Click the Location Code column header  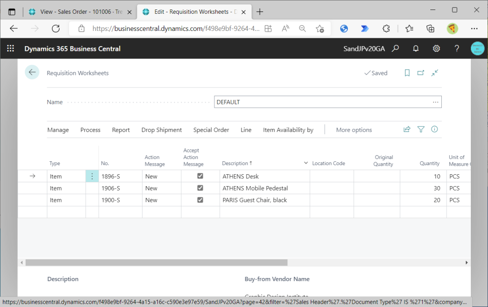pyautogui.click(x=328, y=163)
